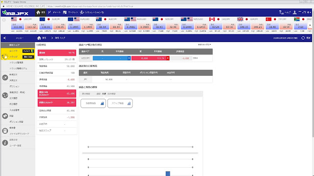Image resolution: width=314 pixels, height=176 pixels.
Task: Toggle the スワップ損益 chart button
Action: click(120, 103)
